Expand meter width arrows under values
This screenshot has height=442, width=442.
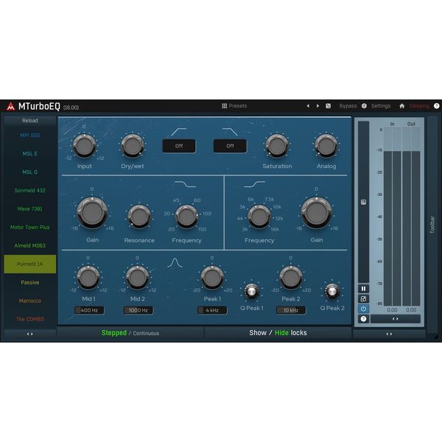[395, 319]
